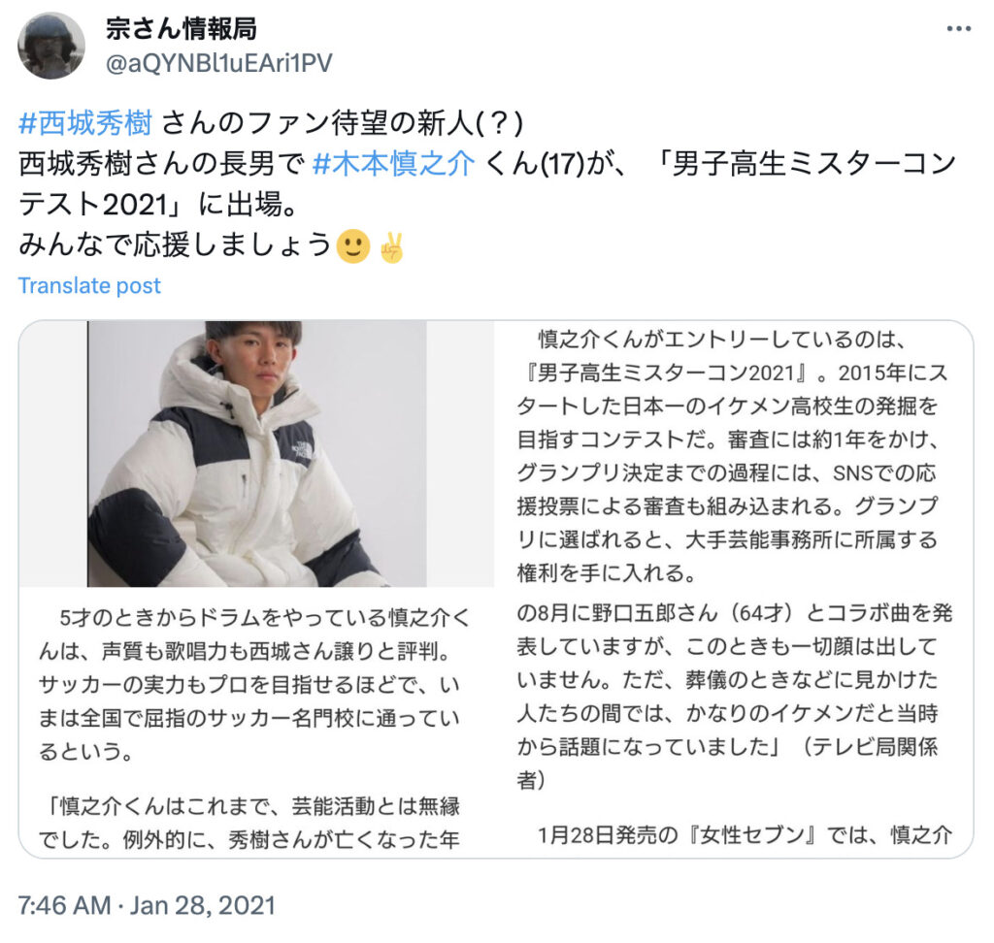The width and height of the screenshot is (994, 943).
Task: Click the 宗さん情報局 display name
Action: click(182, 28)
